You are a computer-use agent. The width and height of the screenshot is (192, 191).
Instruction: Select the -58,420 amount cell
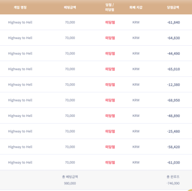[x=173, y=147]
